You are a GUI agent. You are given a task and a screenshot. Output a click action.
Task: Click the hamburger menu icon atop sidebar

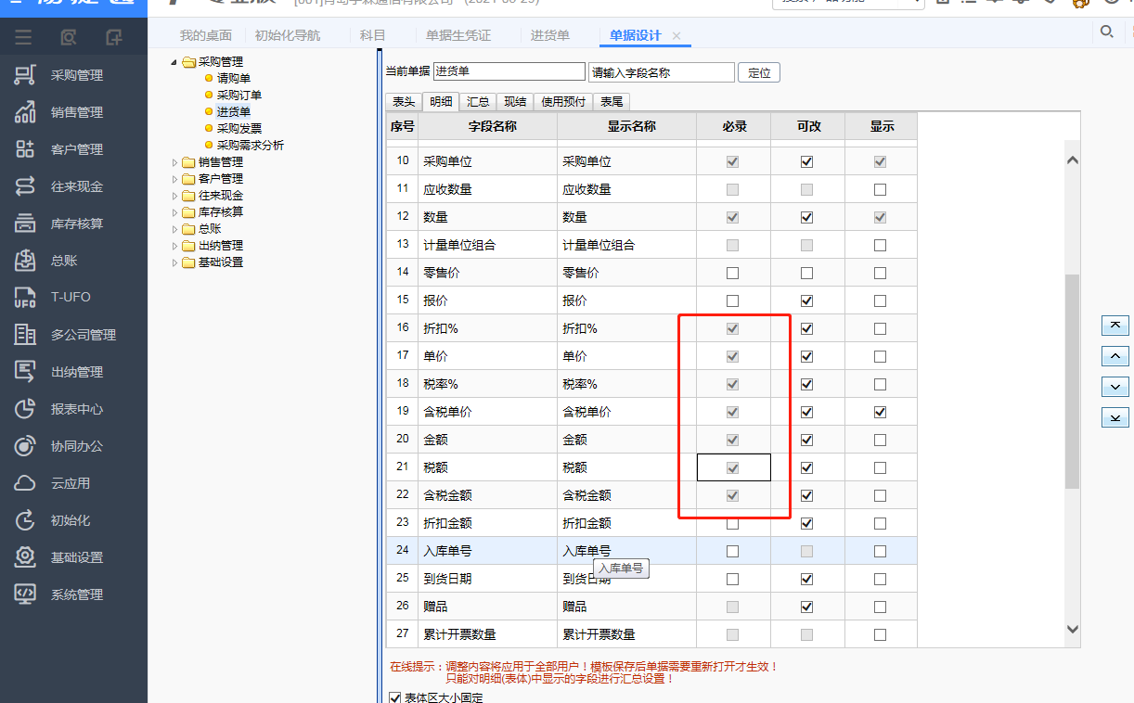point(23,37)
